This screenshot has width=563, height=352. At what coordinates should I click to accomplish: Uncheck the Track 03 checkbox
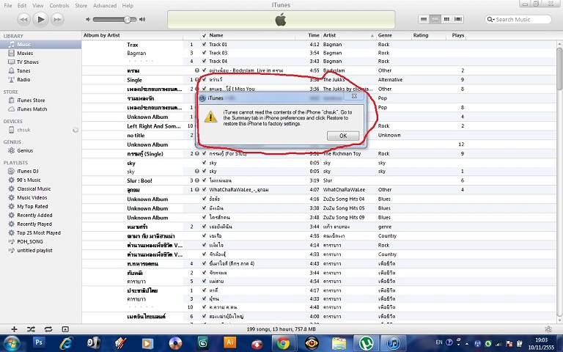click(x=204, y=53)
